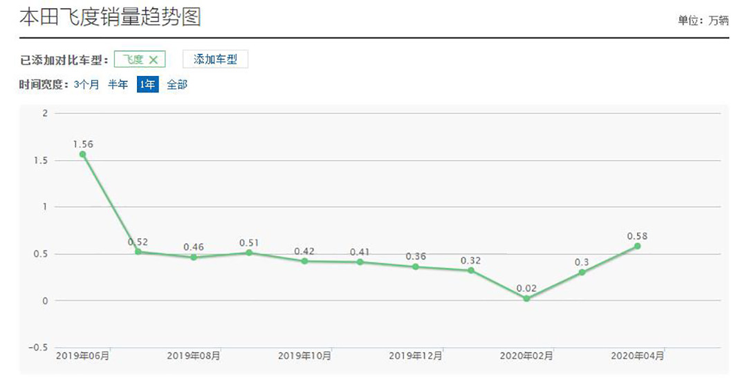Viewport: 747px width, 392px height.
Task: Remove the 飞度 model via its X icon
Action: pyautogui.click(x=154, y=60)
